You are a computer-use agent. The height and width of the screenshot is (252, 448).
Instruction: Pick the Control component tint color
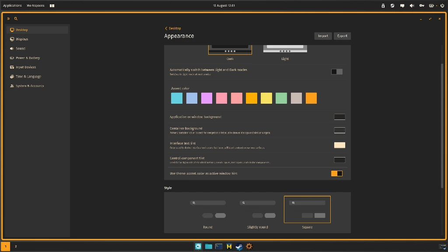tap(339, 160)
